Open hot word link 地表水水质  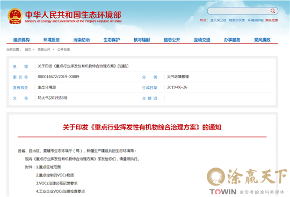pos(237,20)
